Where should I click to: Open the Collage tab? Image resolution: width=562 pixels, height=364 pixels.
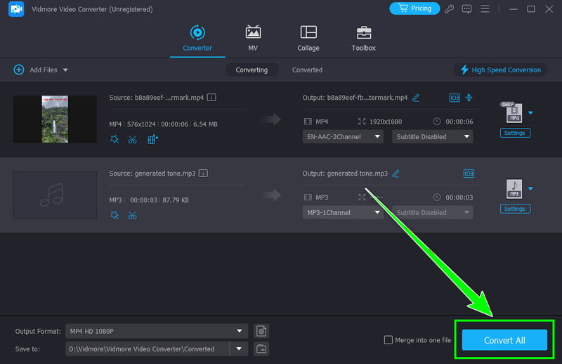point(308,38)
